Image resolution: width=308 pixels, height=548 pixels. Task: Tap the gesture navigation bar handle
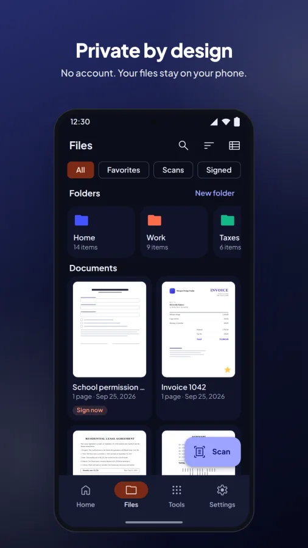pyautogui.click(x=154, y=522)
